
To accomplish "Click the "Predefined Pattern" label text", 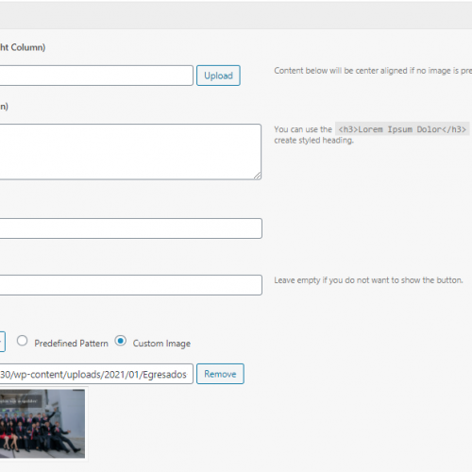I will click(71, 344).
